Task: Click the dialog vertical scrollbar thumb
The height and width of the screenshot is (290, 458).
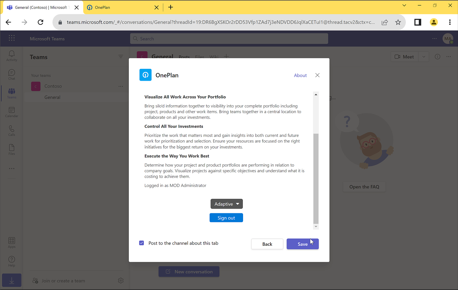Action: [316, 178]
